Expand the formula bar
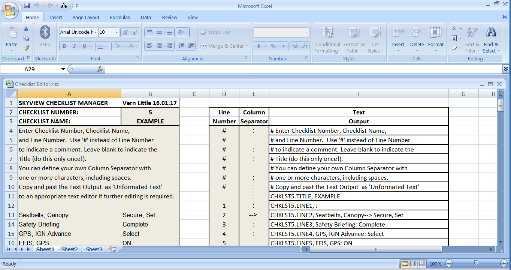511x270 pixels. click(506, 69)
